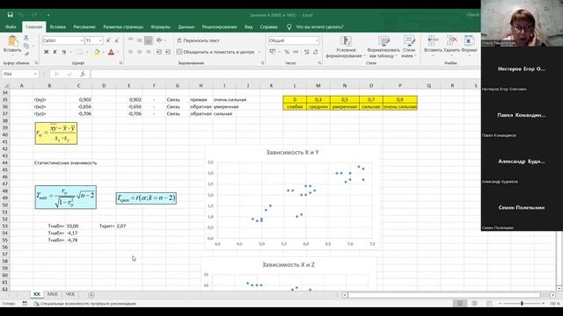This screenshot has height=316, width=563.
Task: Click the increase decimal icon
Action: click(x=307, y=52)
